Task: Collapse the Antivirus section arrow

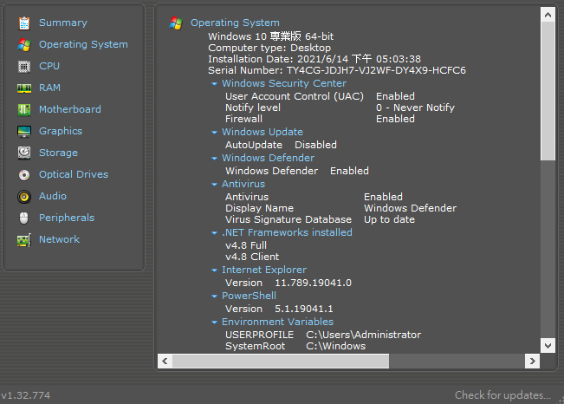Action: click(214, 185)
